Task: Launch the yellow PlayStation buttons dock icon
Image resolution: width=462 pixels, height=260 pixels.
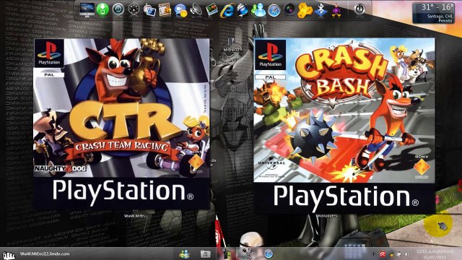Action: pyautogui.click(x=305, y=10)
